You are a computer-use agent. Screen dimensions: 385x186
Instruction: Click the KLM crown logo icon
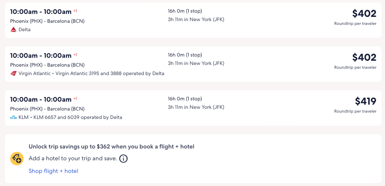[13, 117]
